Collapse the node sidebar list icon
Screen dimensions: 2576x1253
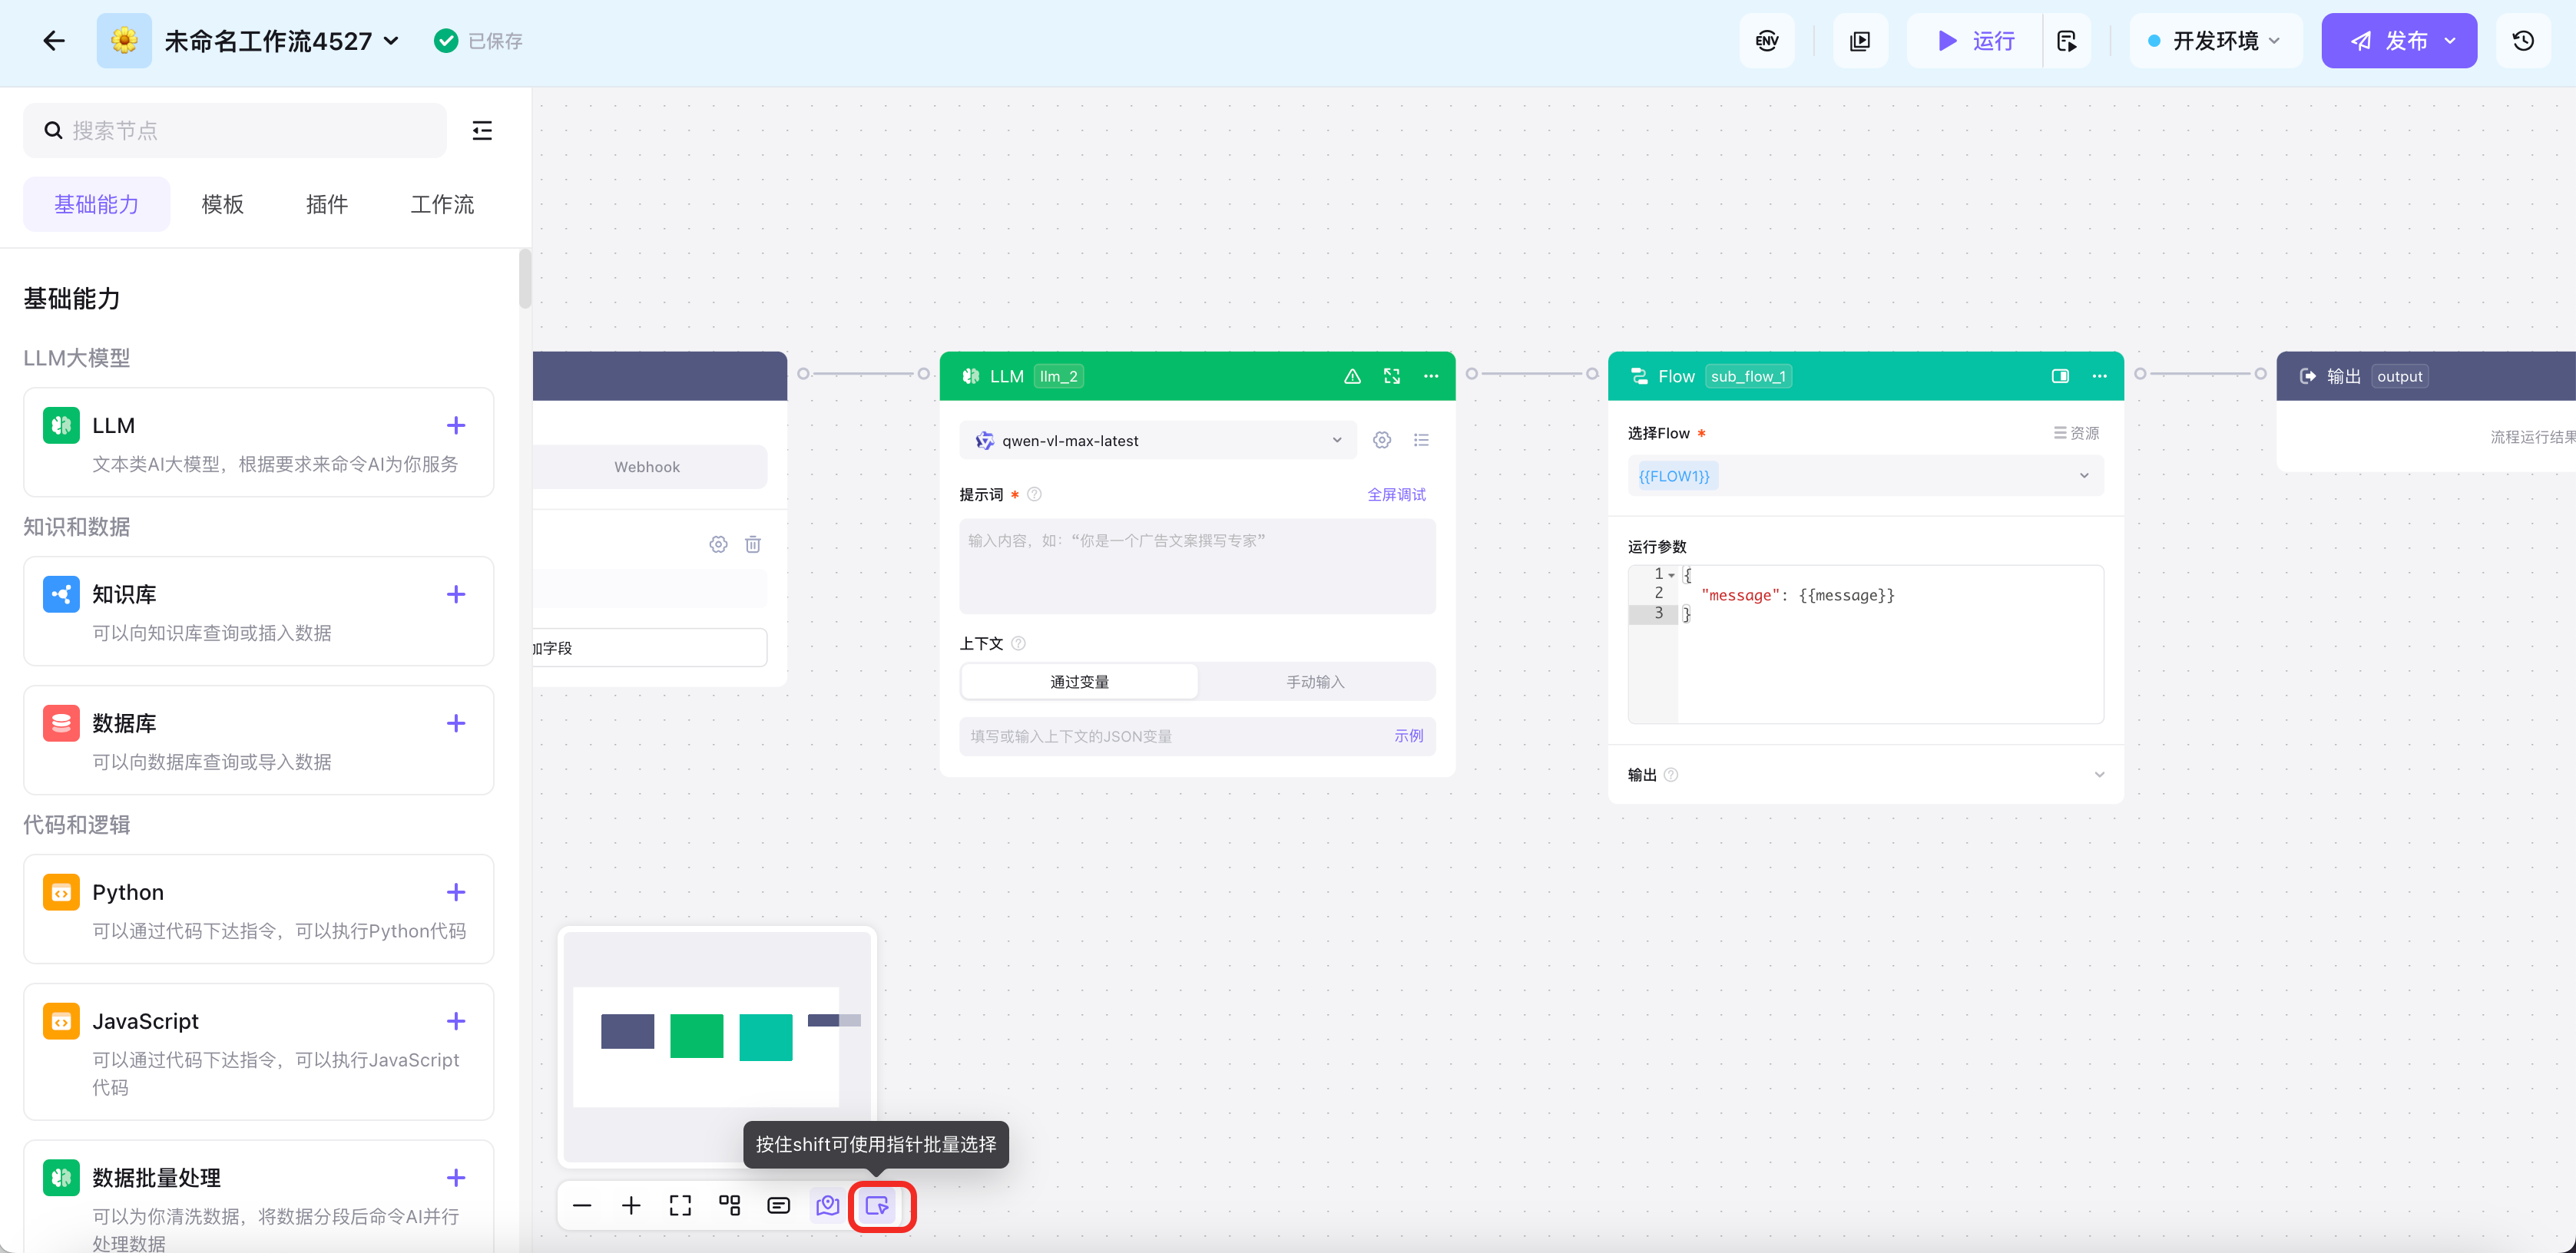[x=482, y=130]
